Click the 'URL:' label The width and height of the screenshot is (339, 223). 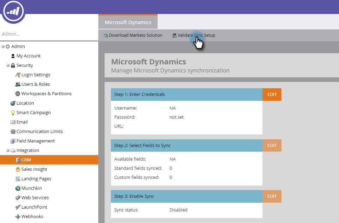point(119,126)
